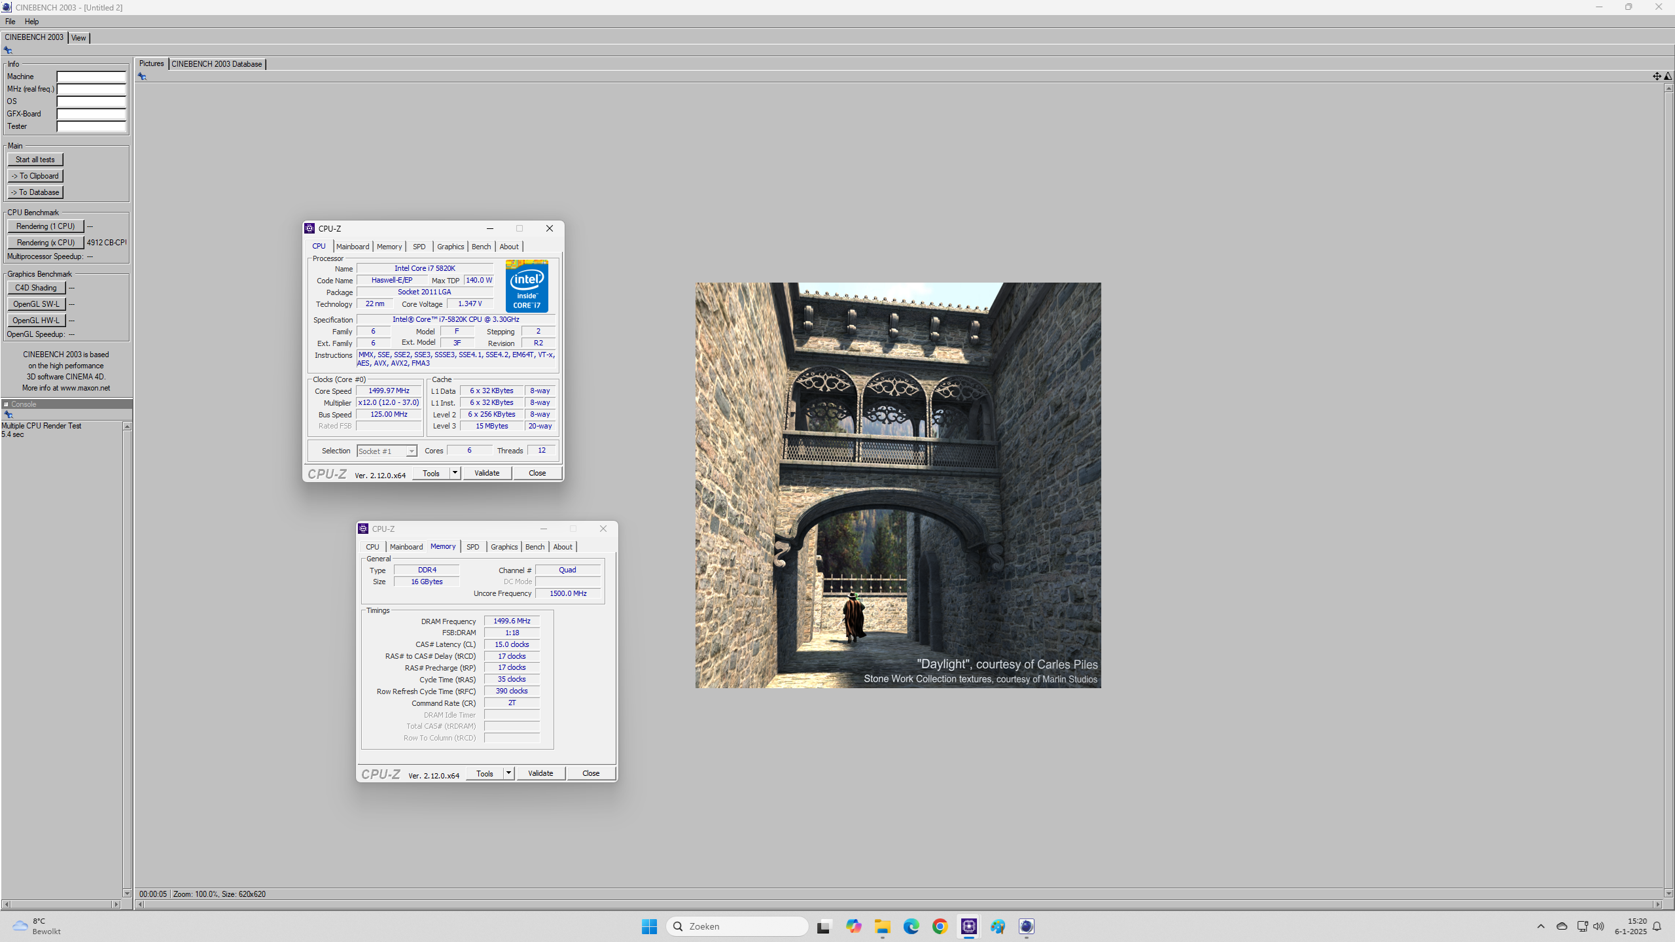Open Microsoft Edge from the taskbar
Screen dimensions: 1675x942
(x=911, y=926)
